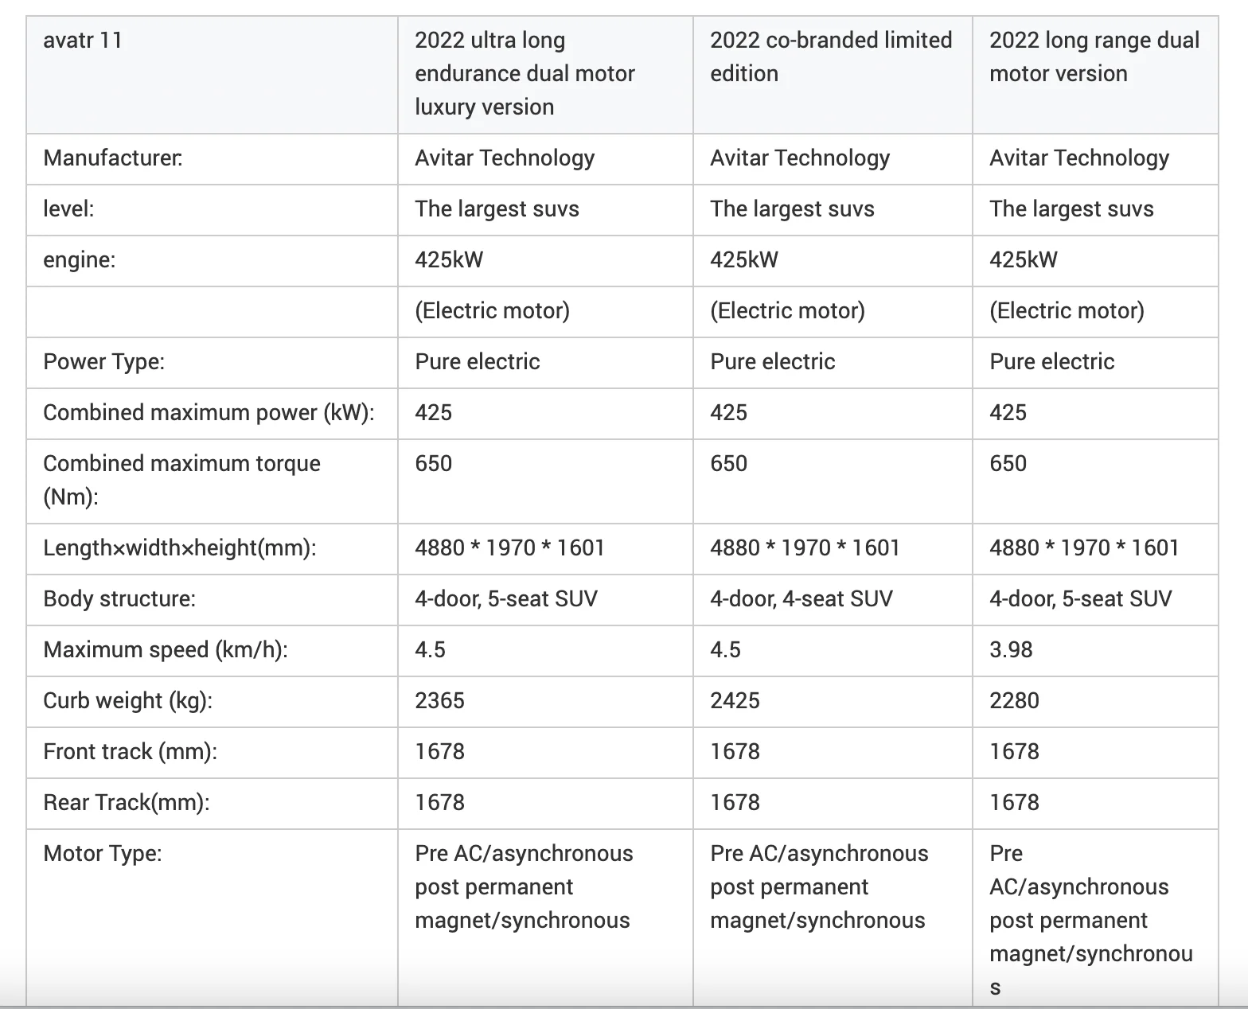
Task: Click the "2022 co-branded limited edition" column header
Action: [830, 56]
